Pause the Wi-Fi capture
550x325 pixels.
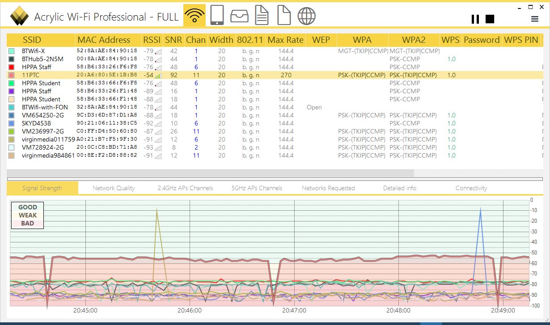click(475, 19)
